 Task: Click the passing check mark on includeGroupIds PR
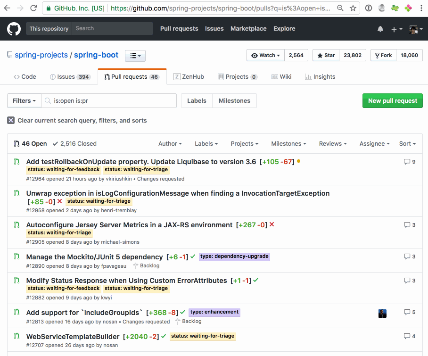(x=183, y=312)
